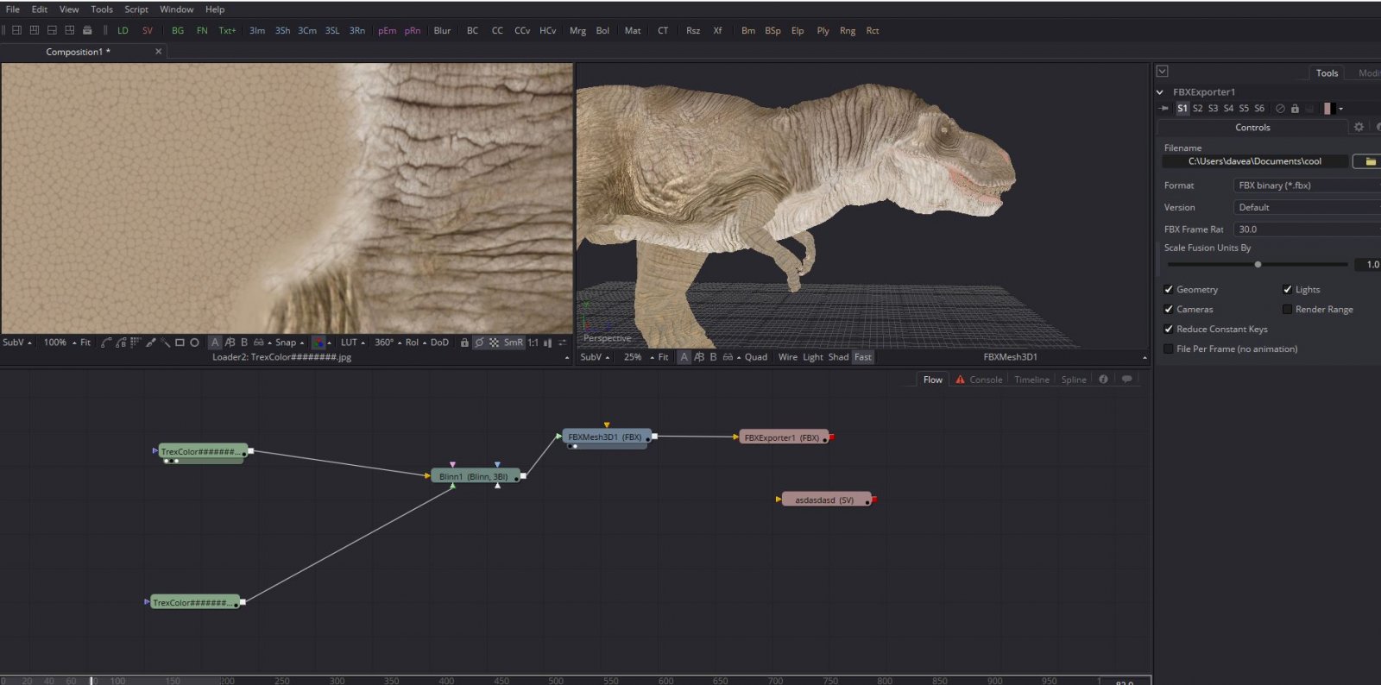Show buffer A in the left viewer
This screenshot has height=685, width=1381.
pyautogui.click(x=215, y=342)
